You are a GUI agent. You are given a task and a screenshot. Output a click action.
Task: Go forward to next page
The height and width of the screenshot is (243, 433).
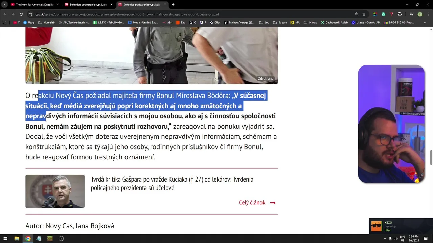coord(13,14)
